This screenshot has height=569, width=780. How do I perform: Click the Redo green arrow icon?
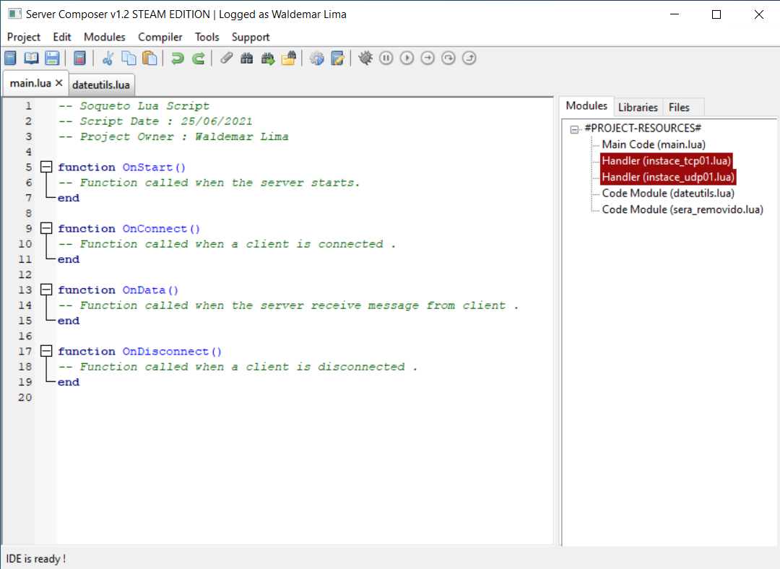tap(198, 58)
